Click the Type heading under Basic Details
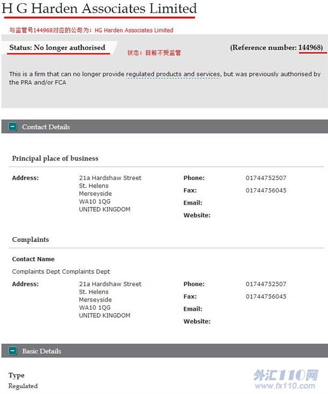 pos(16,375)
